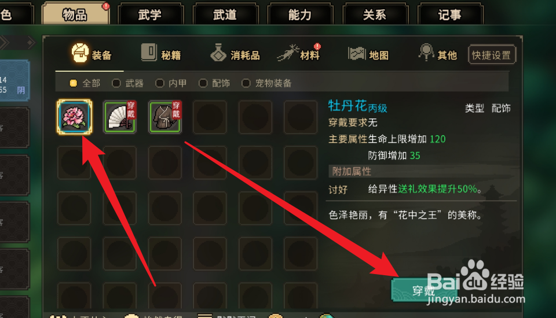Viewport: 556px width, 318px height.
Task: Click the 快捷设置 quick settings button
Action: click(492, 55)
